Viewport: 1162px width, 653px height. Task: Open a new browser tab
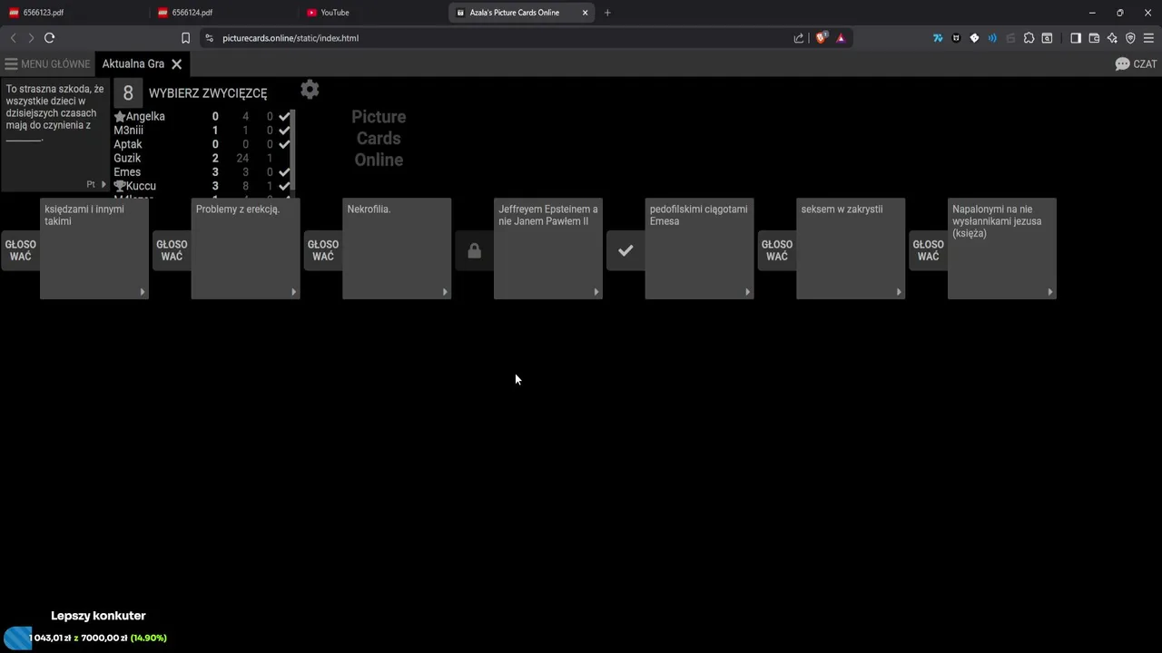607,13
